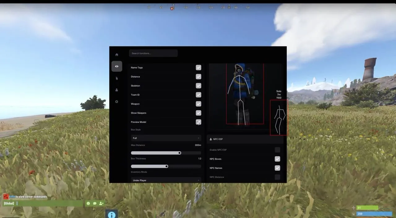
Task: Toggle the NPC Names checkbox
Action: [277, 168]
